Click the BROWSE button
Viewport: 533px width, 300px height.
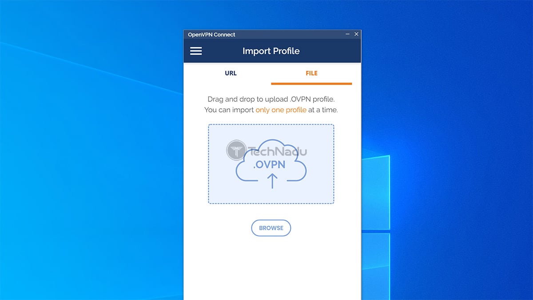tap(271, 228)
